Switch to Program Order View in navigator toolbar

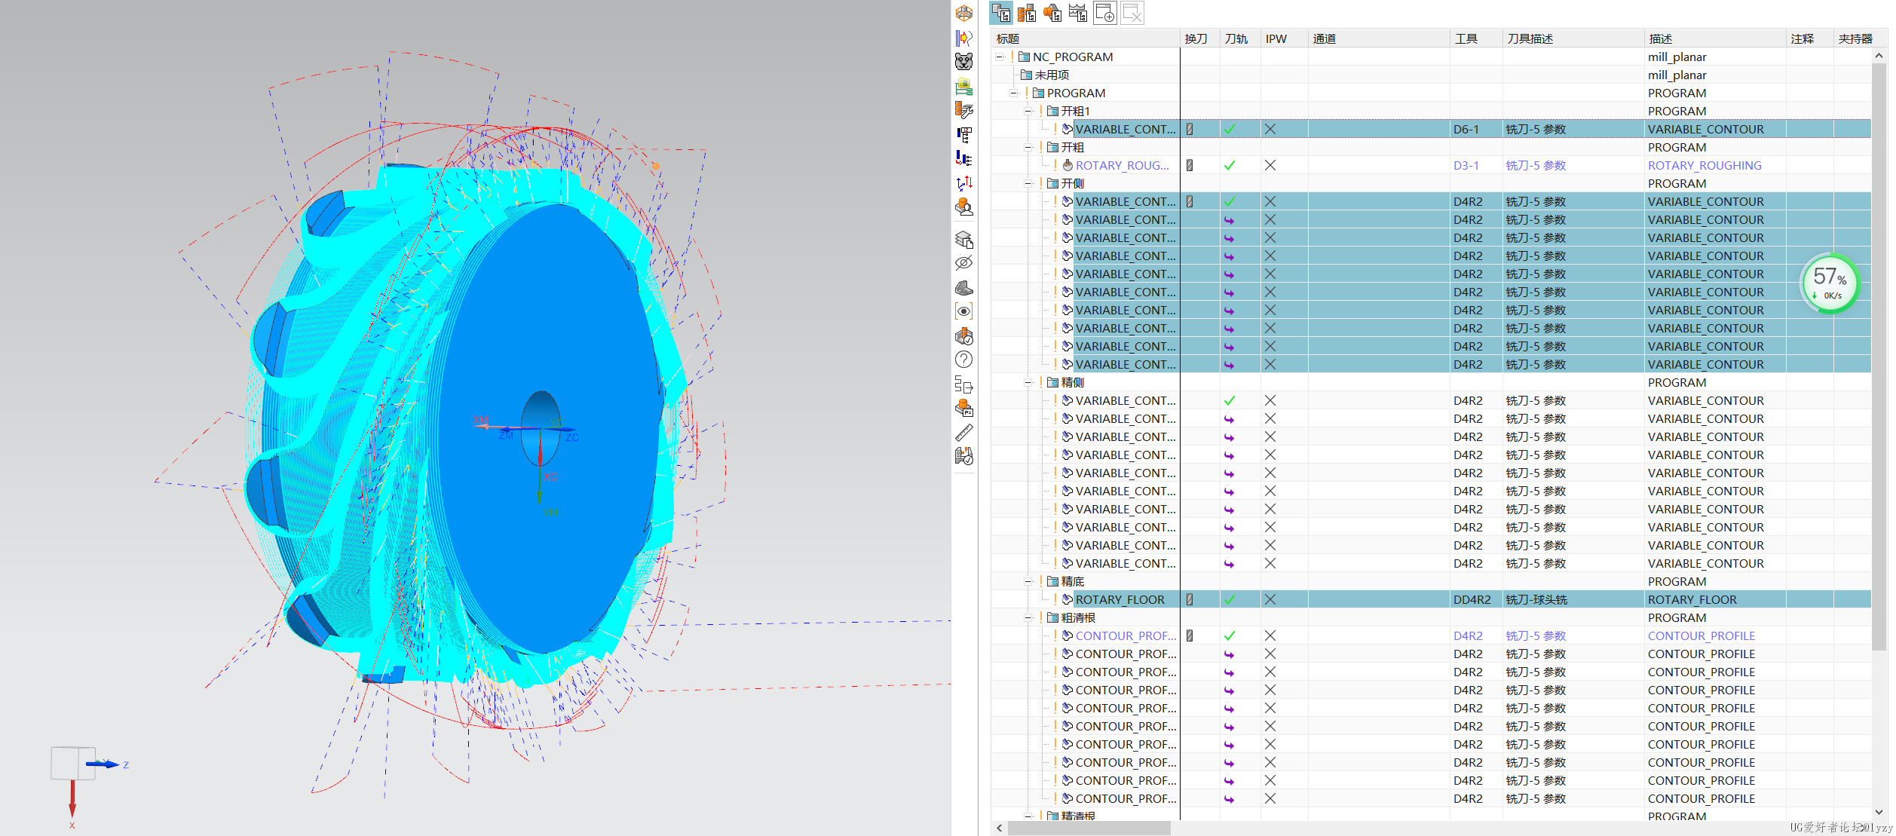(1001, 13)
